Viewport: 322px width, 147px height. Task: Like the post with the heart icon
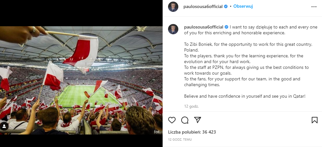coord(172,120)
